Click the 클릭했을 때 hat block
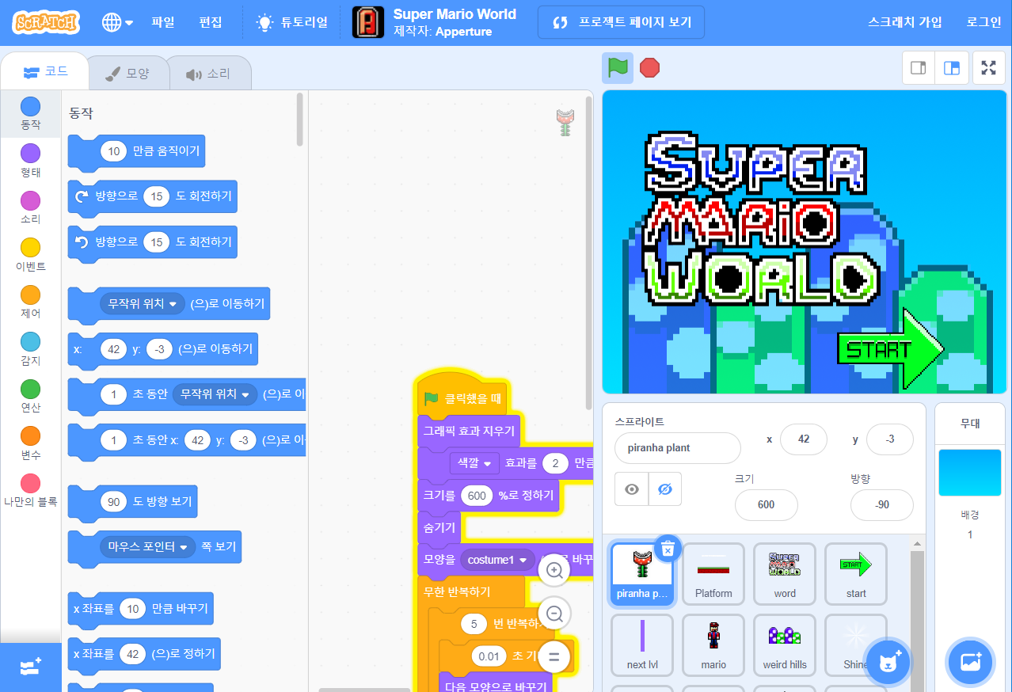The height and width of the screenshot is (692, 1012). point(463,396)
